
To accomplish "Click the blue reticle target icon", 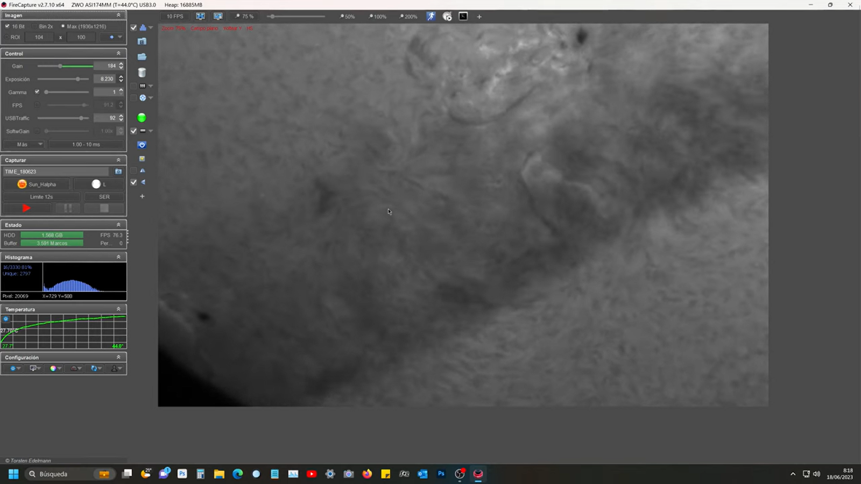I will (x=143, y=98).
